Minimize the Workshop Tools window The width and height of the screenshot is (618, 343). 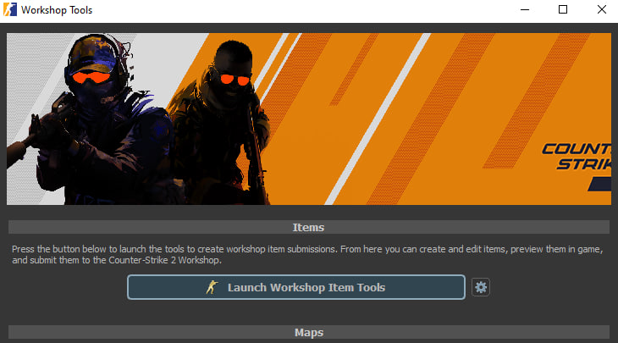click(525, 9)
